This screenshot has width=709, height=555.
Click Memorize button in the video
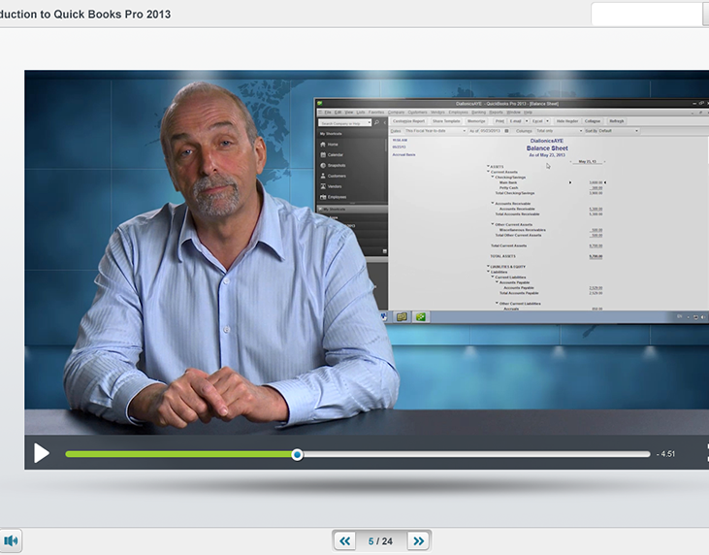click(x=476, y=121)
